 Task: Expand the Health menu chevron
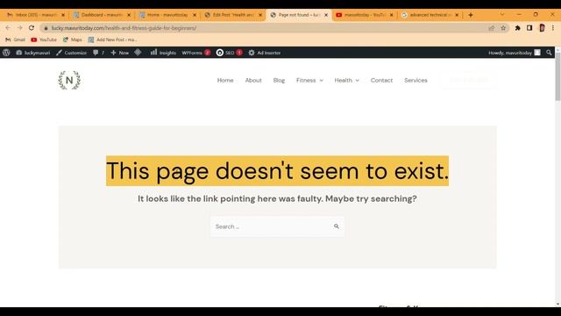(357, 81)
